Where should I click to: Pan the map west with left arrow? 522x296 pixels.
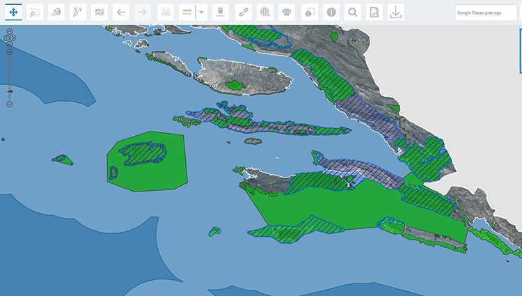pos(6,38)
